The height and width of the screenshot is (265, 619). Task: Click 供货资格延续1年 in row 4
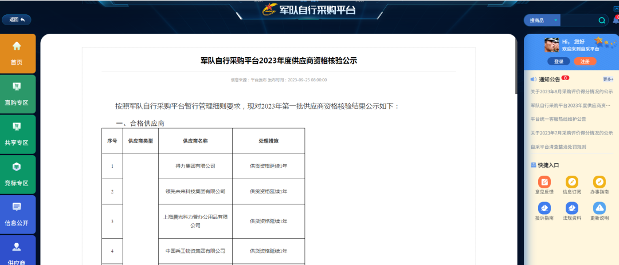pos(268,251)
